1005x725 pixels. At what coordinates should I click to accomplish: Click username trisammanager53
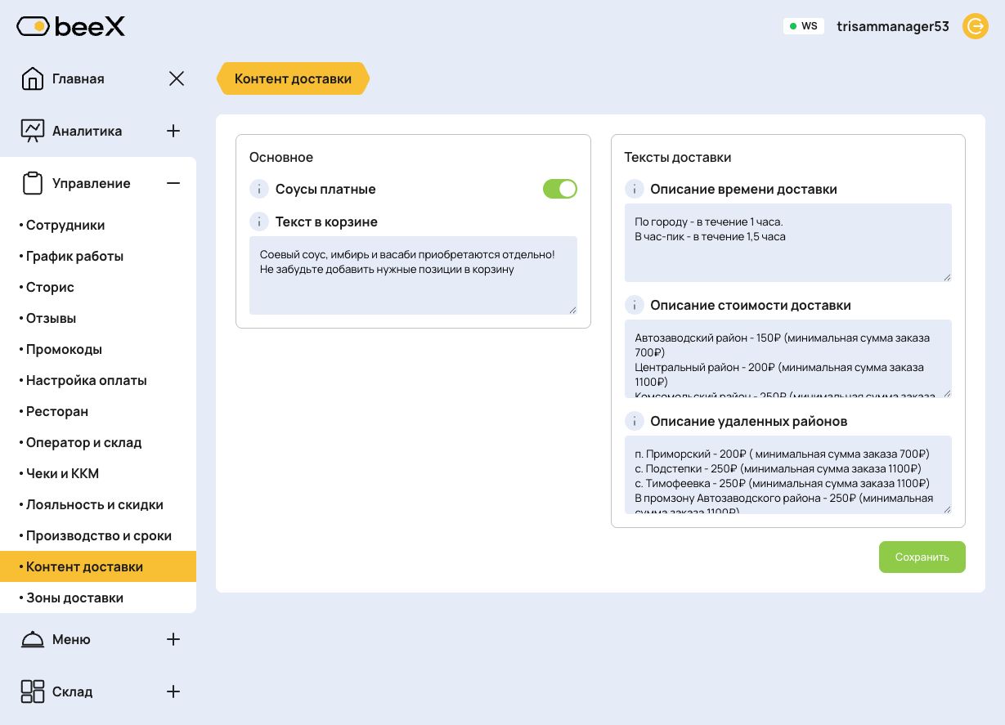[x=893, y=26]
